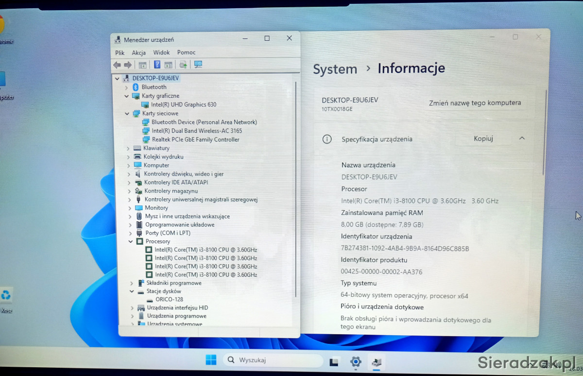Collapse the Procesory tree node
583x376 pixels.
[131, 241]
